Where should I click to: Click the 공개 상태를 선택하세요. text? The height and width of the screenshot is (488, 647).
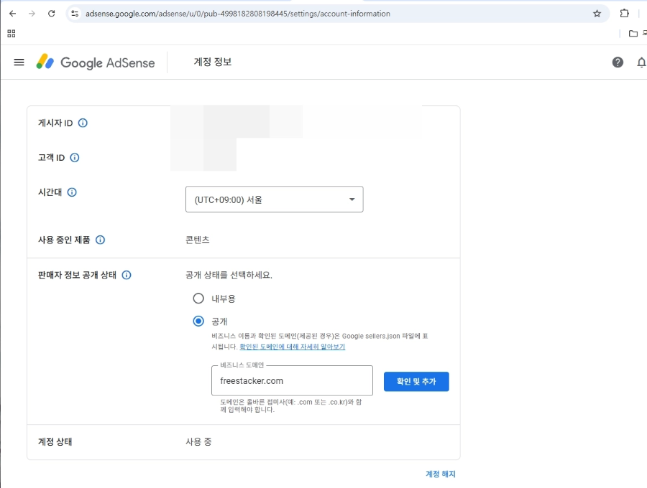pyautogui.click(x=229, y=275)
